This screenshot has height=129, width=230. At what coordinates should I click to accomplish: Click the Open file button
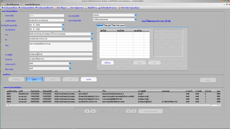point(139,63)
